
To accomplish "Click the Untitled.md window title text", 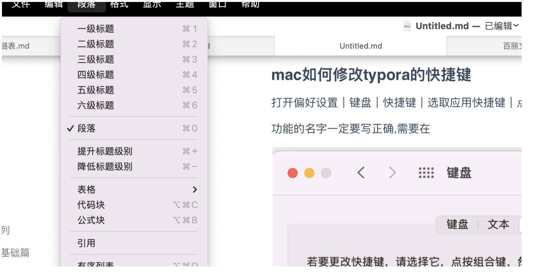I will [x=442, y=26].
